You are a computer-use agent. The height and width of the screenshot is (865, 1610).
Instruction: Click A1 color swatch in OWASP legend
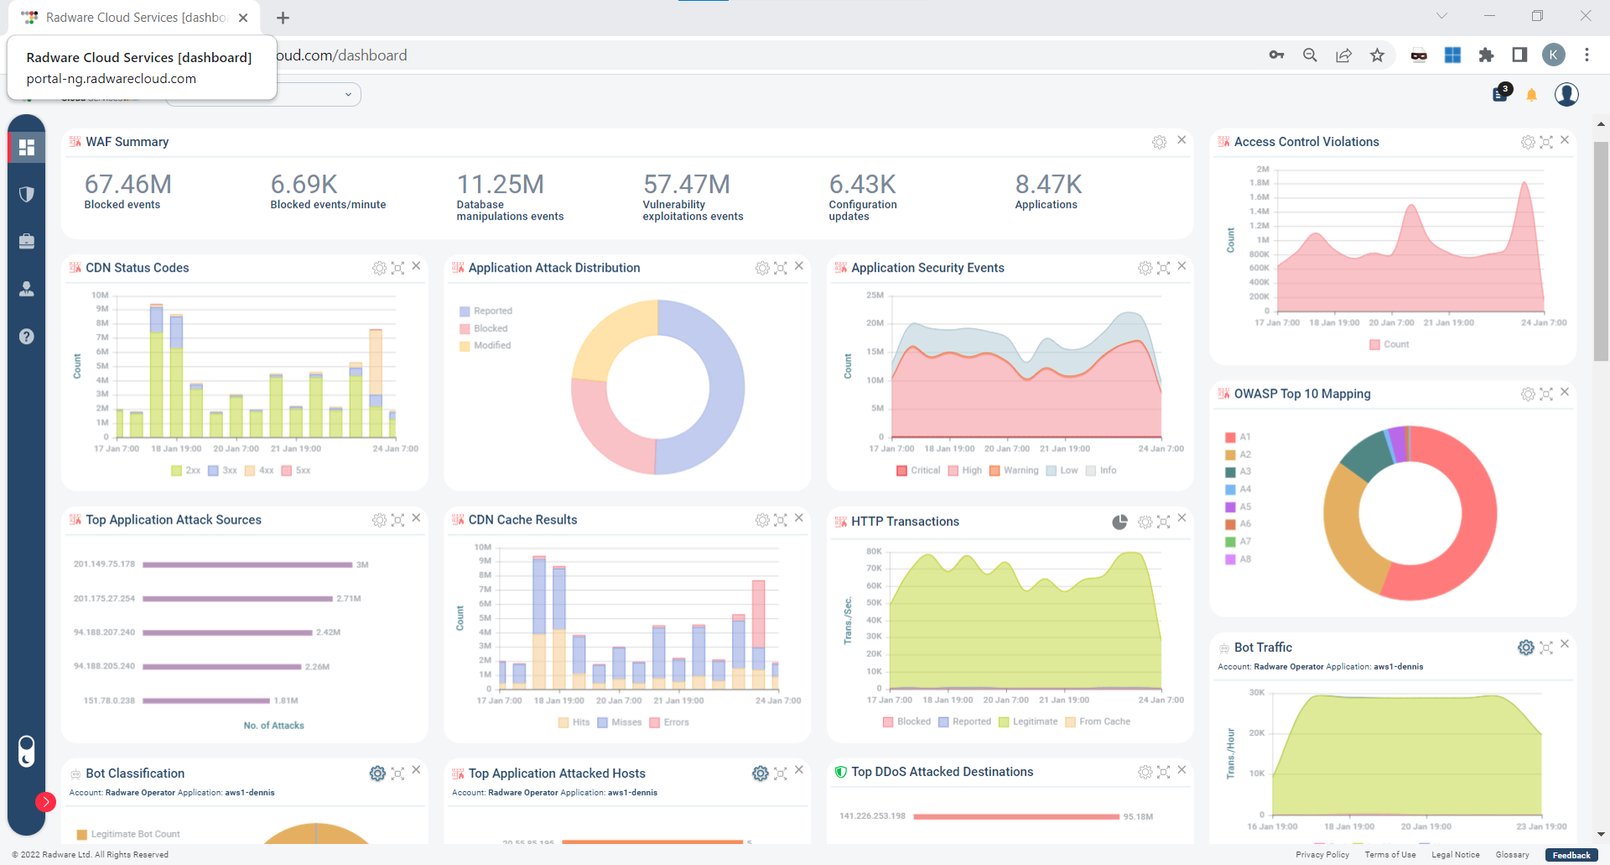click(1230, 437)
